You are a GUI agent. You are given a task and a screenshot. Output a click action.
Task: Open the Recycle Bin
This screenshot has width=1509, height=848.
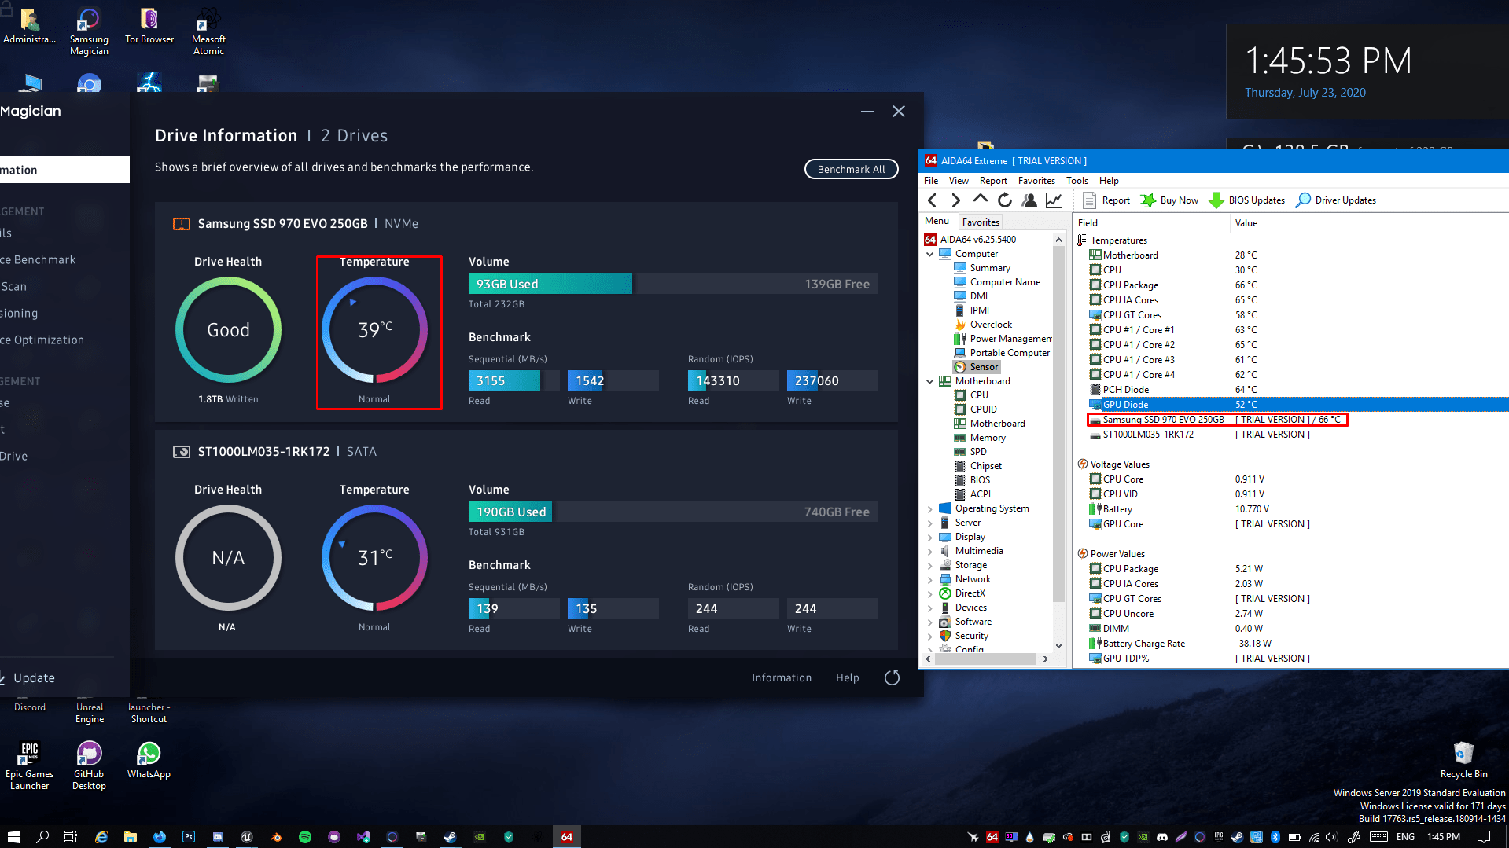click(1463, 759)
